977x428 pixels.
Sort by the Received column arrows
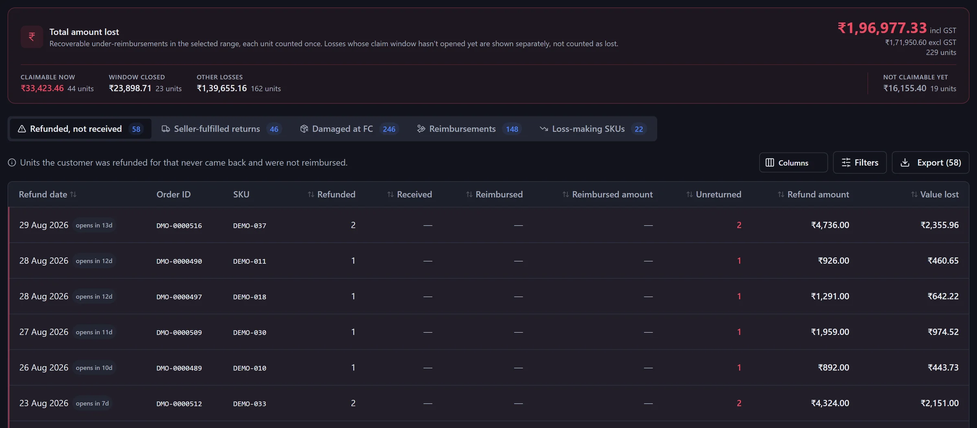point(390,194)
